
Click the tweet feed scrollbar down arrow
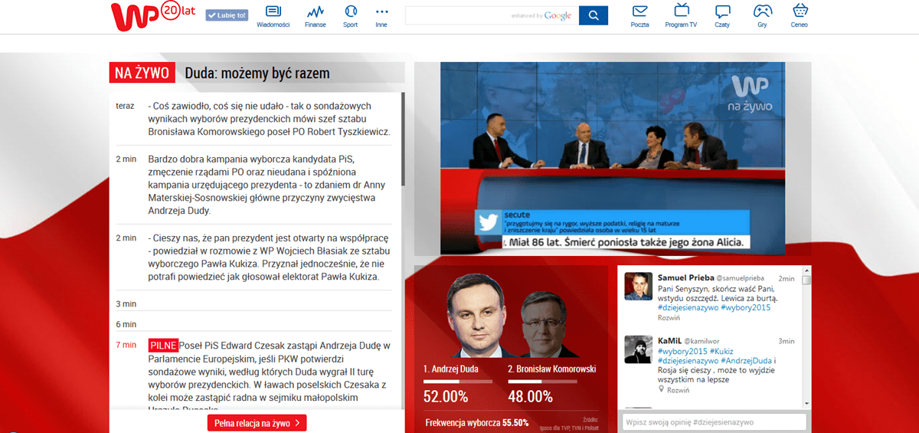coord(806,404)
